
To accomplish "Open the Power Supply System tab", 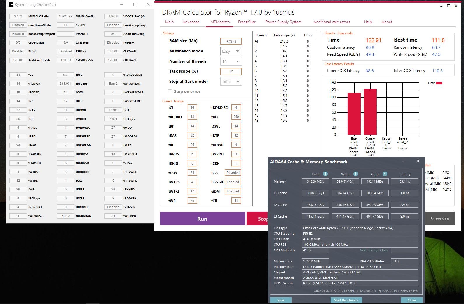I will point(283,22).
